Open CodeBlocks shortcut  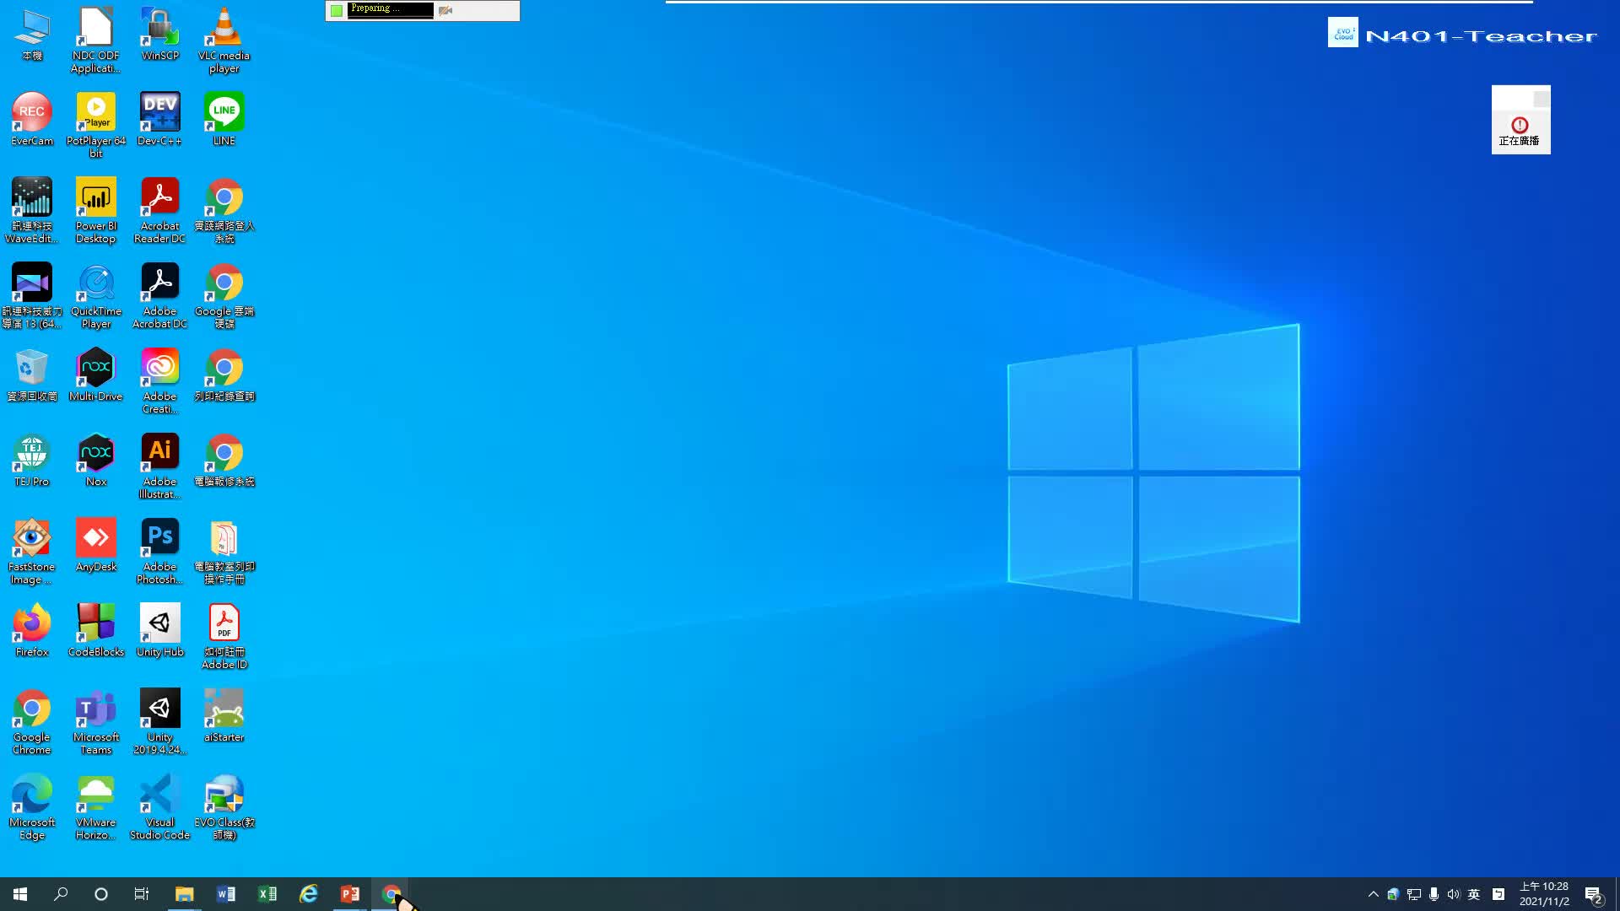tap(96, 631)
